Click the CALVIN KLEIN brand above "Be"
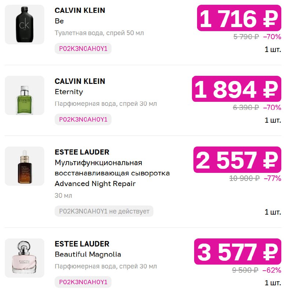The height and width of the screenshot is (293, 289). point(80,10)
